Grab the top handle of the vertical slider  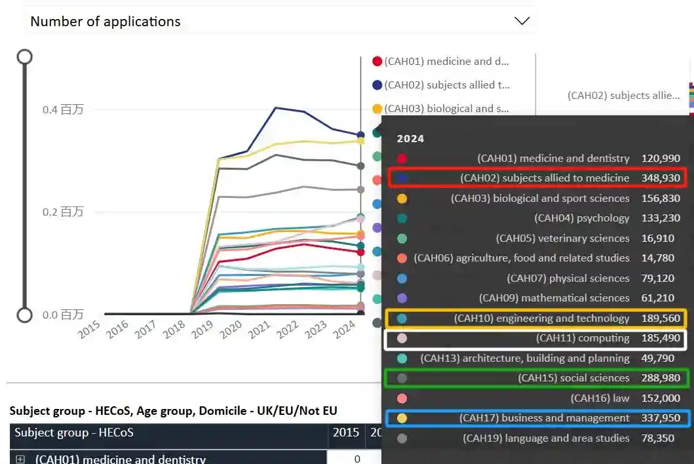(24, 56)
